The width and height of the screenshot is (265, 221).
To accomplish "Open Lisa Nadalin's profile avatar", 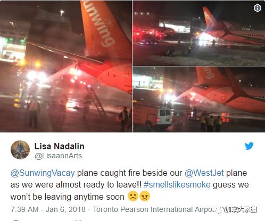I will [20, 150].
